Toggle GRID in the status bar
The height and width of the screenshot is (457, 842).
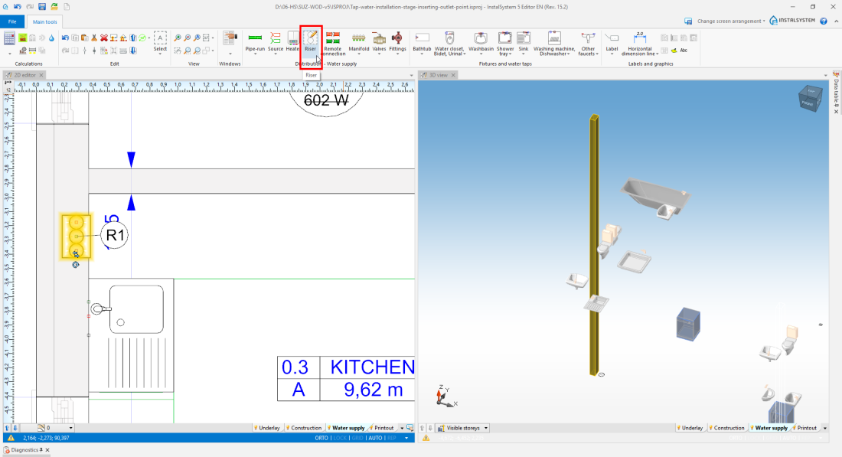point(358,438)
